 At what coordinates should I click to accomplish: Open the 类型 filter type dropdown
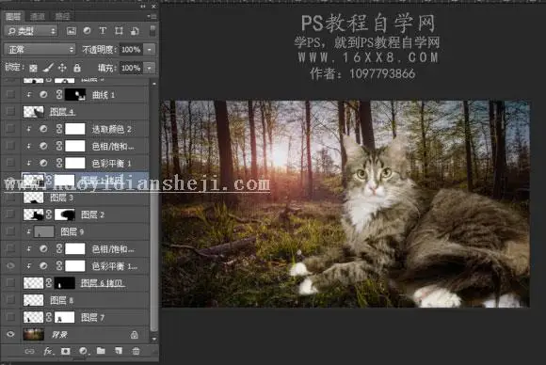click(x=31, y=31)
